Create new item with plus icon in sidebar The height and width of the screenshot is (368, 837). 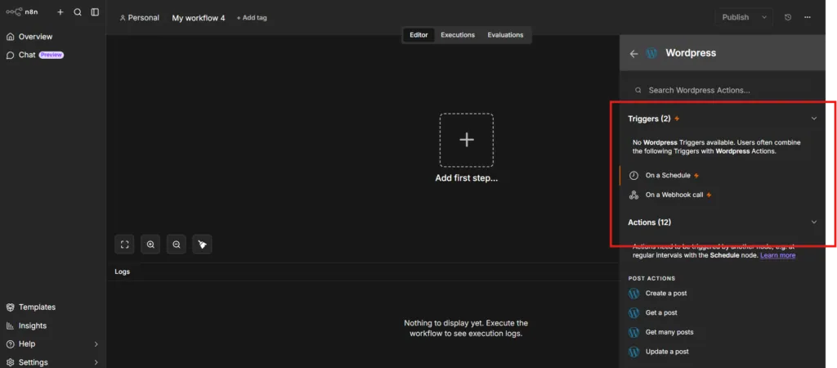60,11
